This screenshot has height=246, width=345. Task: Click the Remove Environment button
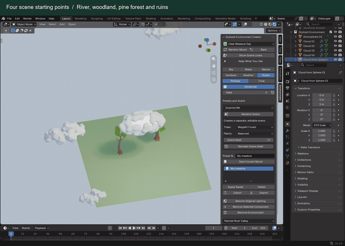249,213
